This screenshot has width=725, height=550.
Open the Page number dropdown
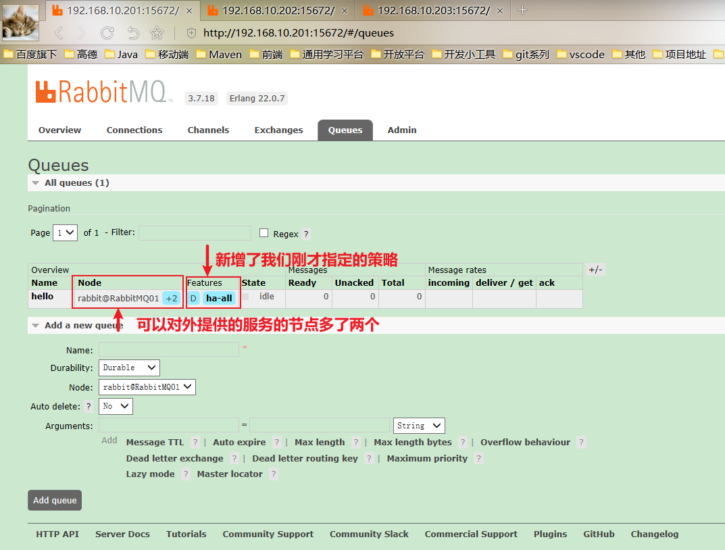point(65,232)
